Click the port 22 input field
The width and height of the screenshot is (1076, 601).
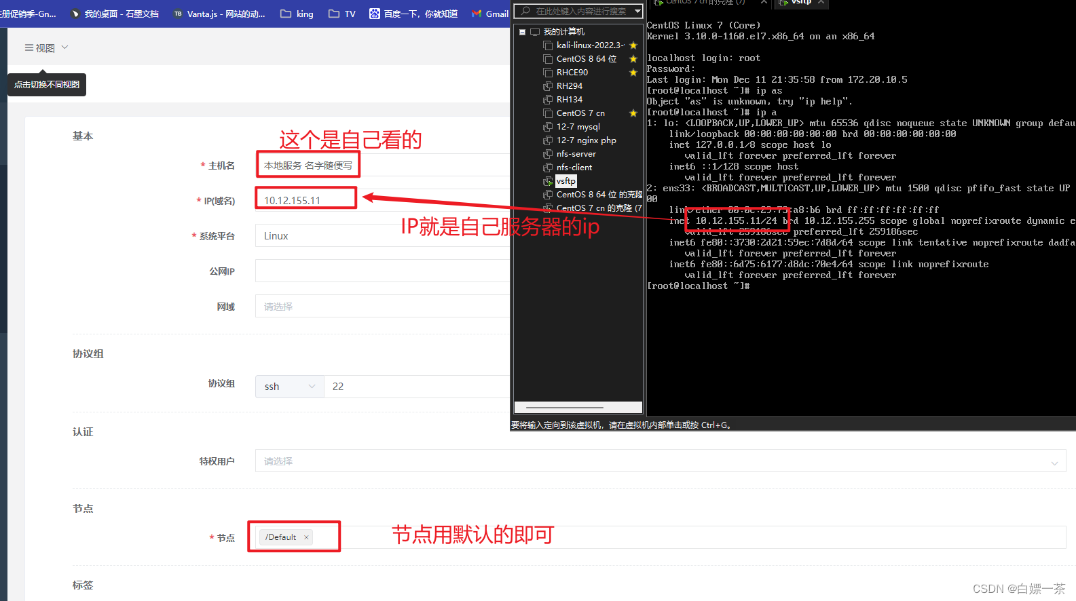(417, 386)
